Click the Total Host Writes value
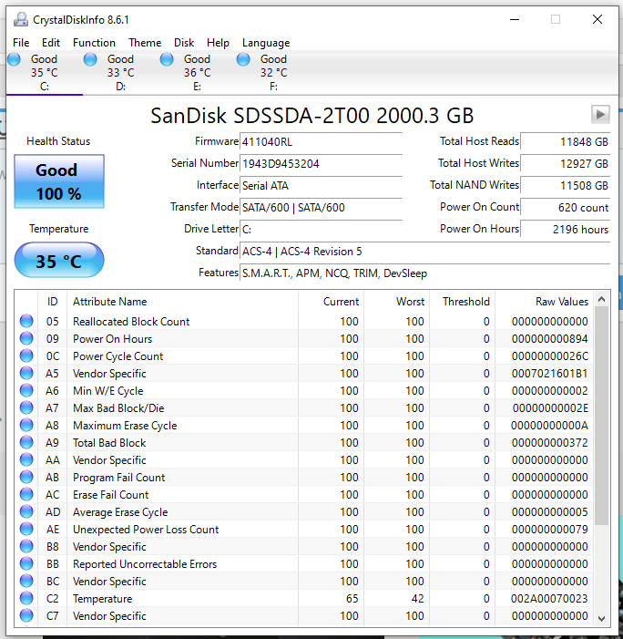This screenshot has width=623, height=639. click(566, 164)
